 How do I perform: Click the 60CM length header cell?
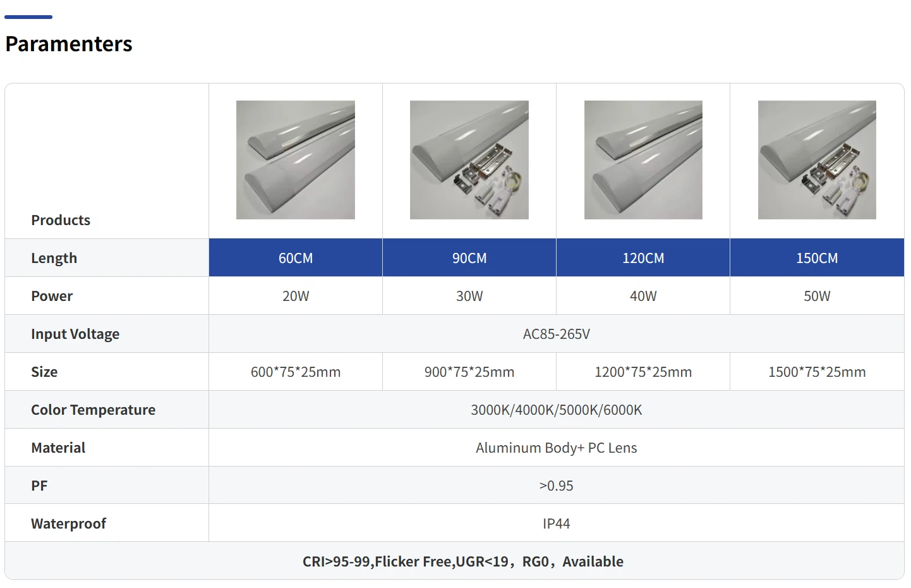pos(296,258)
